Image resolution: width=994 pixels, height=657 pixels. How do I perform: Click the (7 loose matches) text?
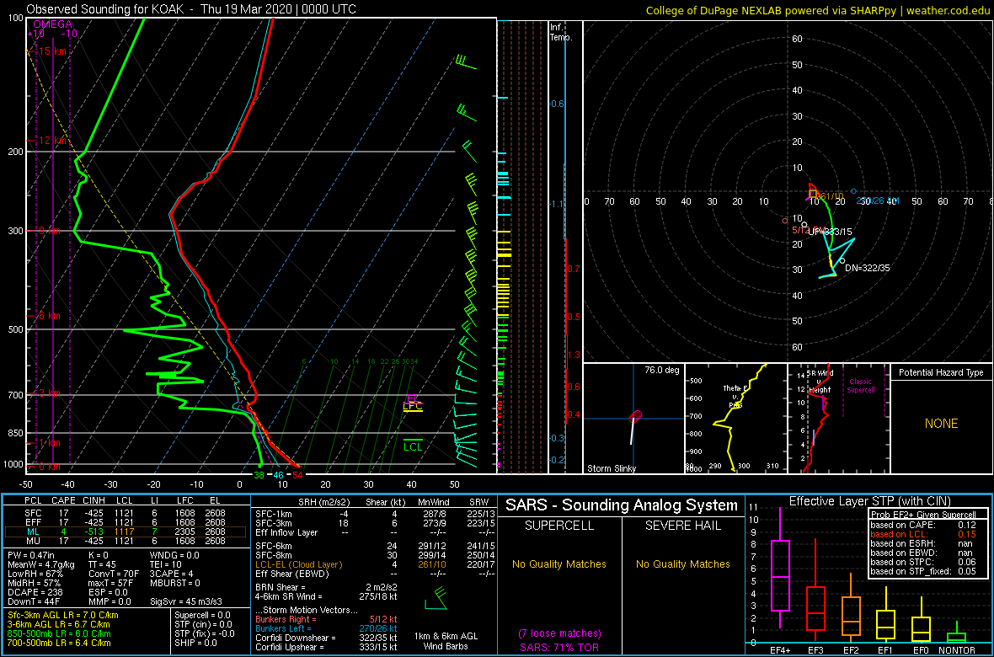(x=558, y=633)
